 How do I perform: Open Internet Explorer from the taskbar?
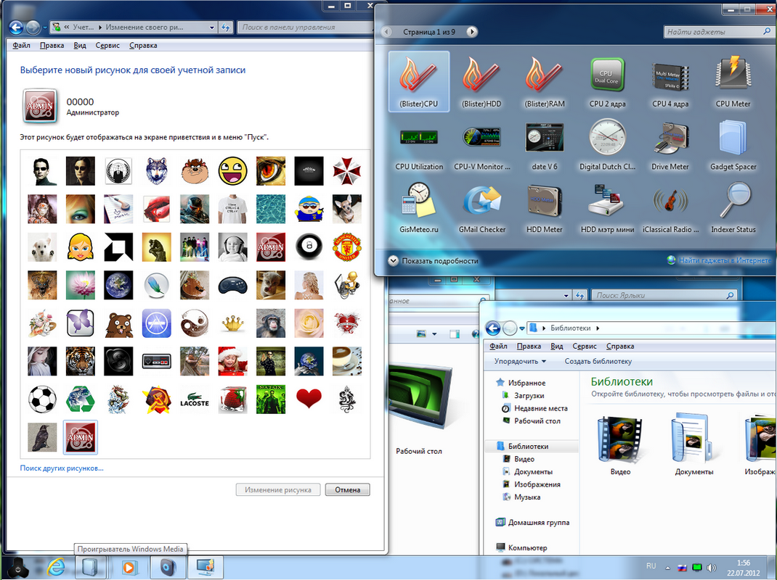(x=55, y=567)
